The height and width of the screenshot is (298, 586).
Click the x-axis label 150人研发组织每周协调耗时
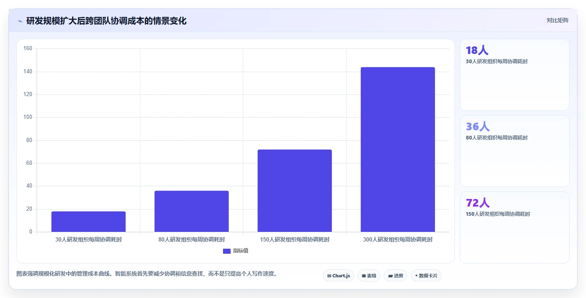pos(295,239)
